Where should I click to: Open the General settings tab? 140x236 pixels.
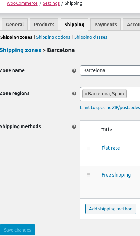coord(15,25)
